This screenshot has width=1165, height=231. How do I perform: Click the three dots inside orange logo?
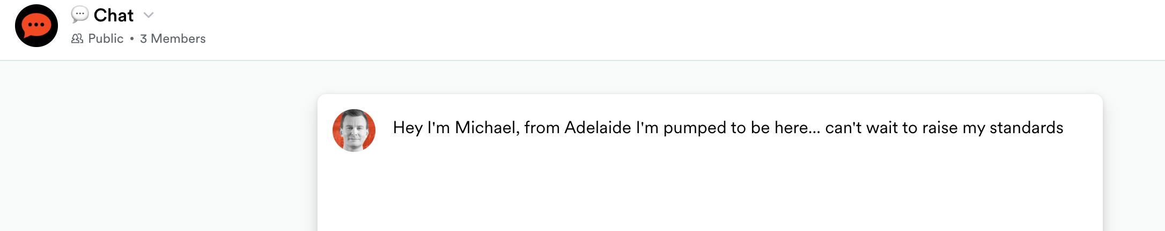click(36, 25)
